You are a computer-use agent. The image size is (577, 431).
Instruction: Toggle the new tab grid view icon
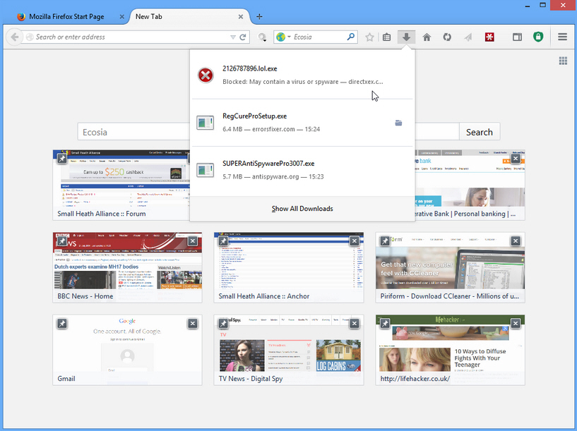563,61
